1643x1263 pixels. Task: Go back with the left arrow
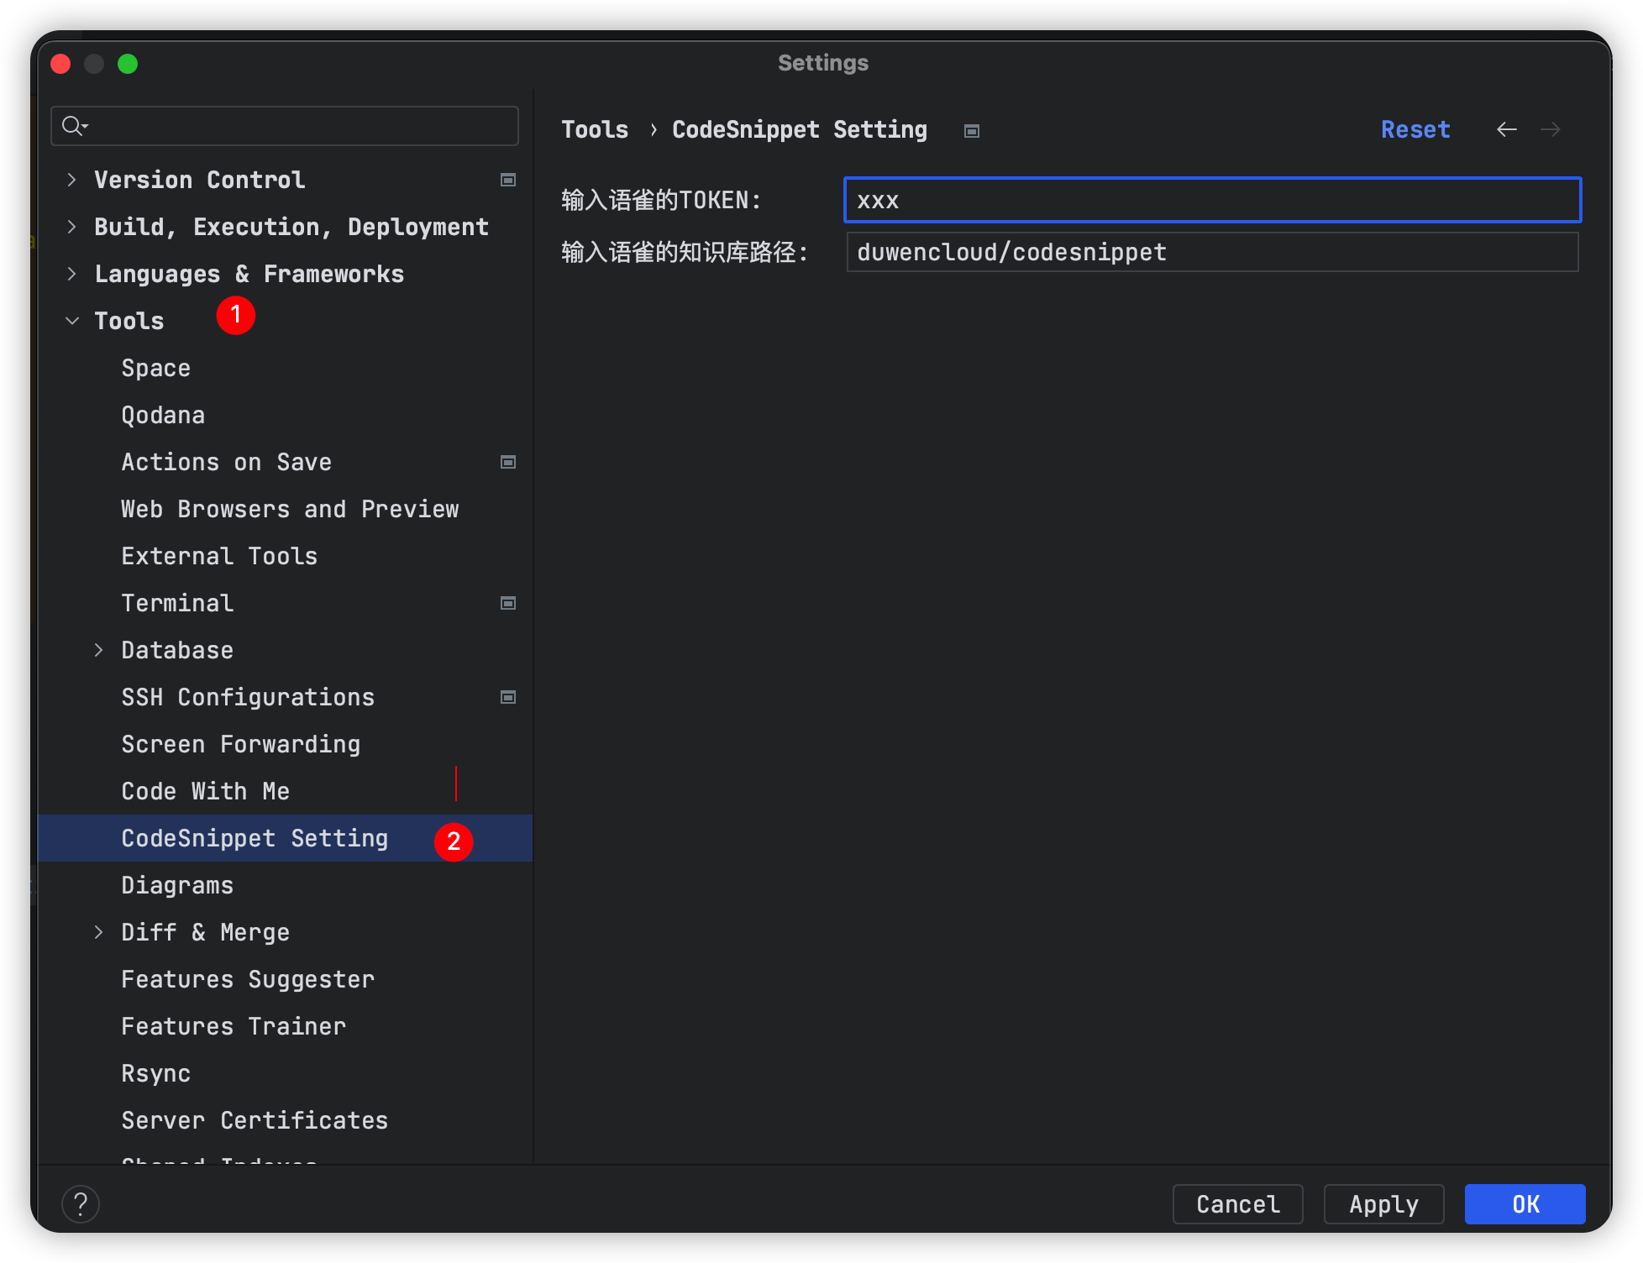(x=1507, y=129)
